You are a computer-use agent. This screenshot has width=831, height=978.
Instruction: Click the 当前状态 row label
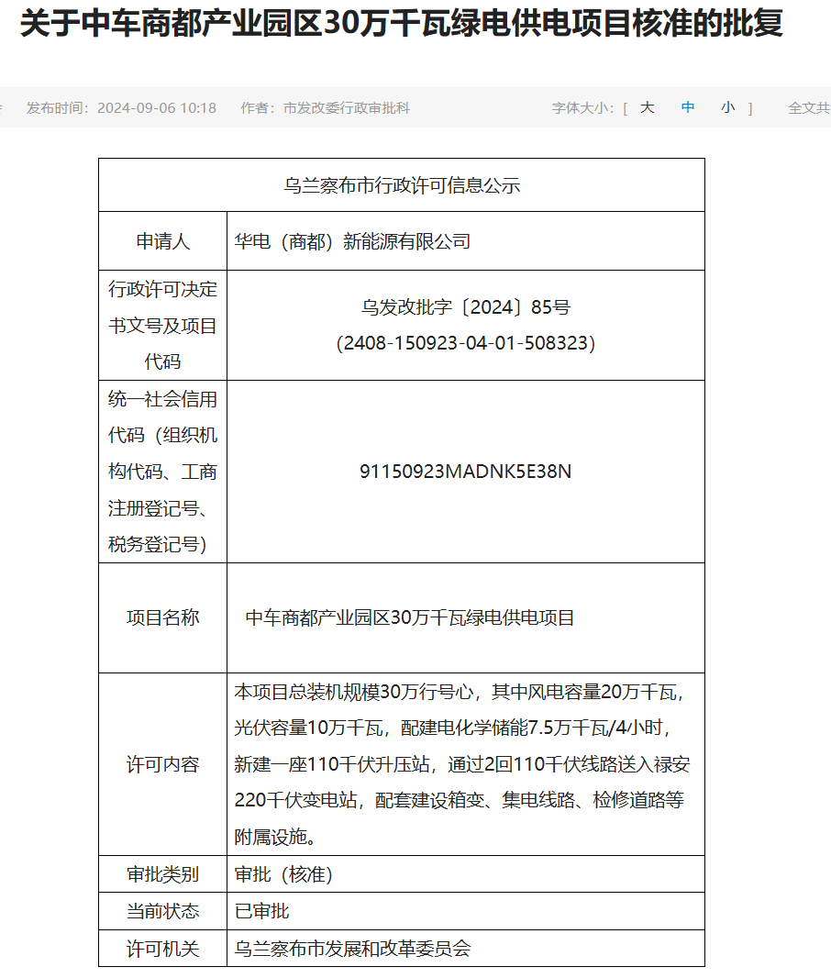coord(162,911)
